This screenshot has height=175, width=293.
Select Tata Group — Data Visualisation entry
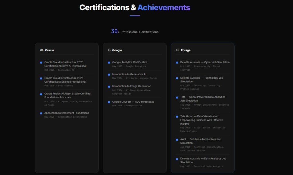click(x=203, y=124)
